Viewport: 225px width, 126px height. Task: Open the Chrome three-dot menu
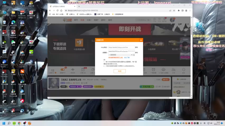click(190, 10)
